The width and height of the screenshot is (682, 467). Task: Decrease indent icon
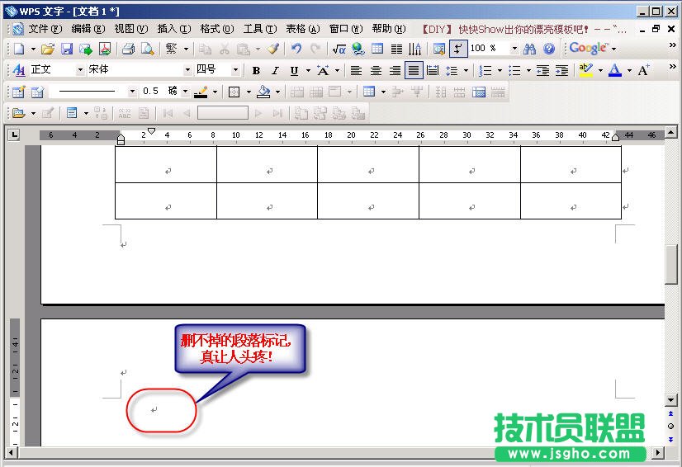point(542,70)
